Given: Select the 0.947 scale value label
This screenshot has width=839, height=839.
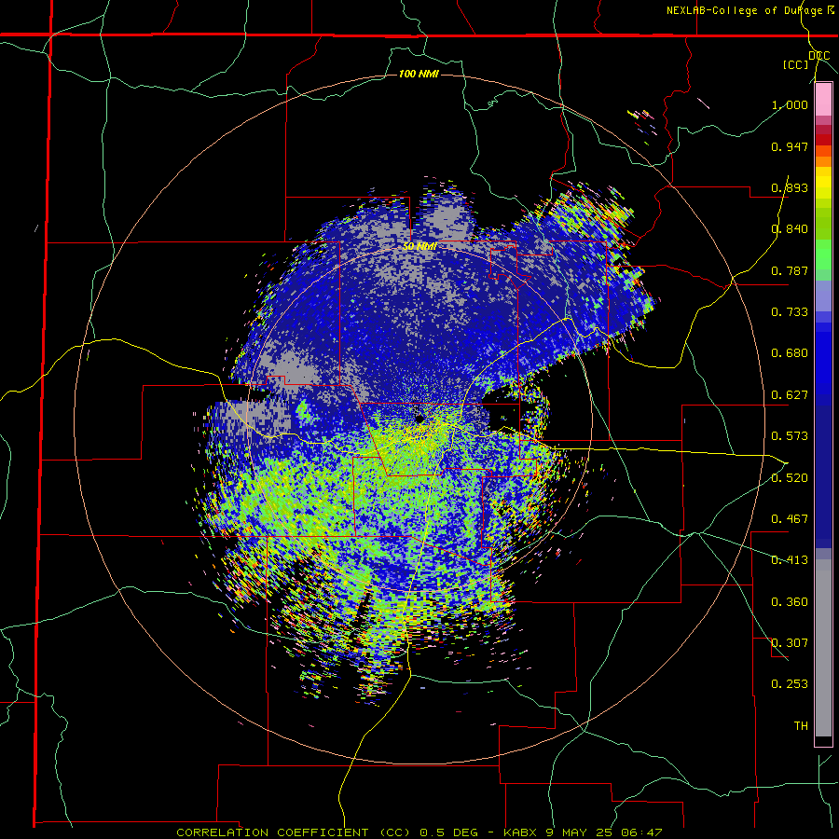Looking at the screenshot, I should click(790, 146).
